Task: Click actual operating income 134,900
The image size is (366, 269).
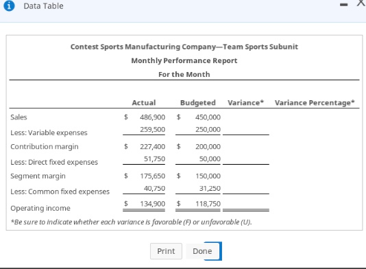Action: coord(152,204)
